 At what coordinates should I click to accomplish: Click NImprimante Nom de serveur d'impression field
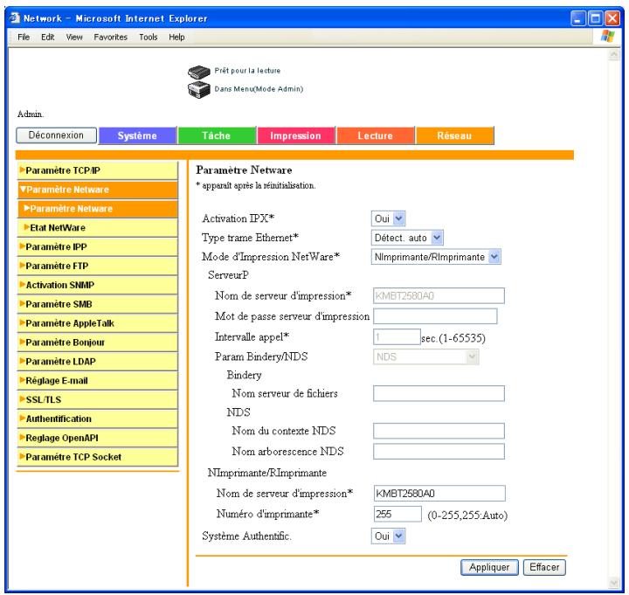tap(439, 493)
